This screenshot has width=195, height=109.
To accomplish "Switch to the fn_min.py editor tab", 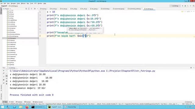I will click(x=54, y=9).
